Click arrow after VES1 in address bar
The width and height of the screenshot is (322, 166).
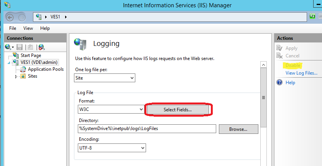(66, 17)
